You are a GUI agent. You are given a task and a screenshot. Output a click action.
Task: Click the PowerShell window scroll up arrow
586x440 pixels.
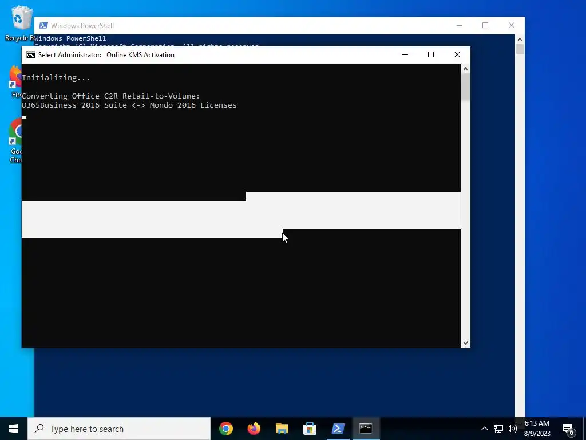[520, 40]
